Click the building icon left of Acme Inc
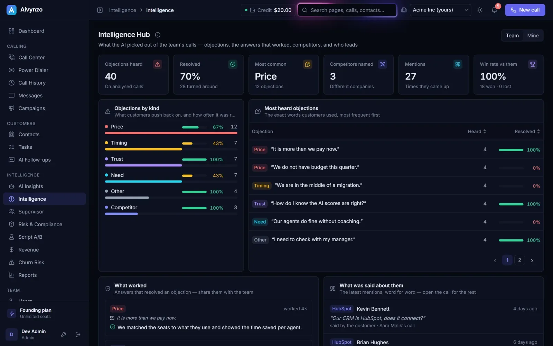 click(x=404, y=10)
